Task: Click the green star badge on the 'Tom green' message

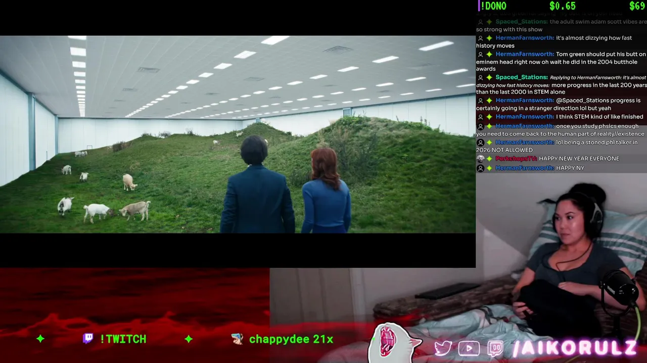Action: (489, 54)
